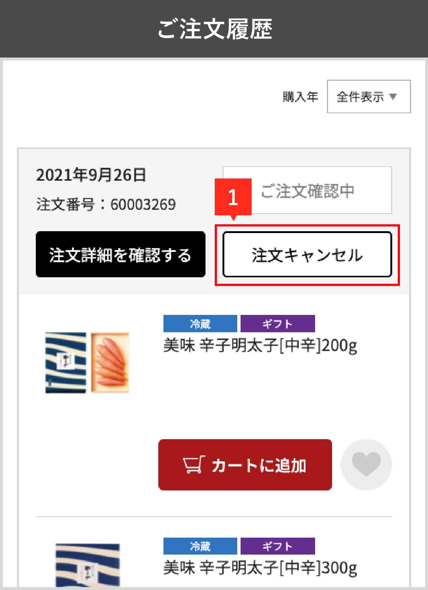Add the 200g mentaiko to cart
This screenshot has width=428, height=590.
tap(245, 465)
